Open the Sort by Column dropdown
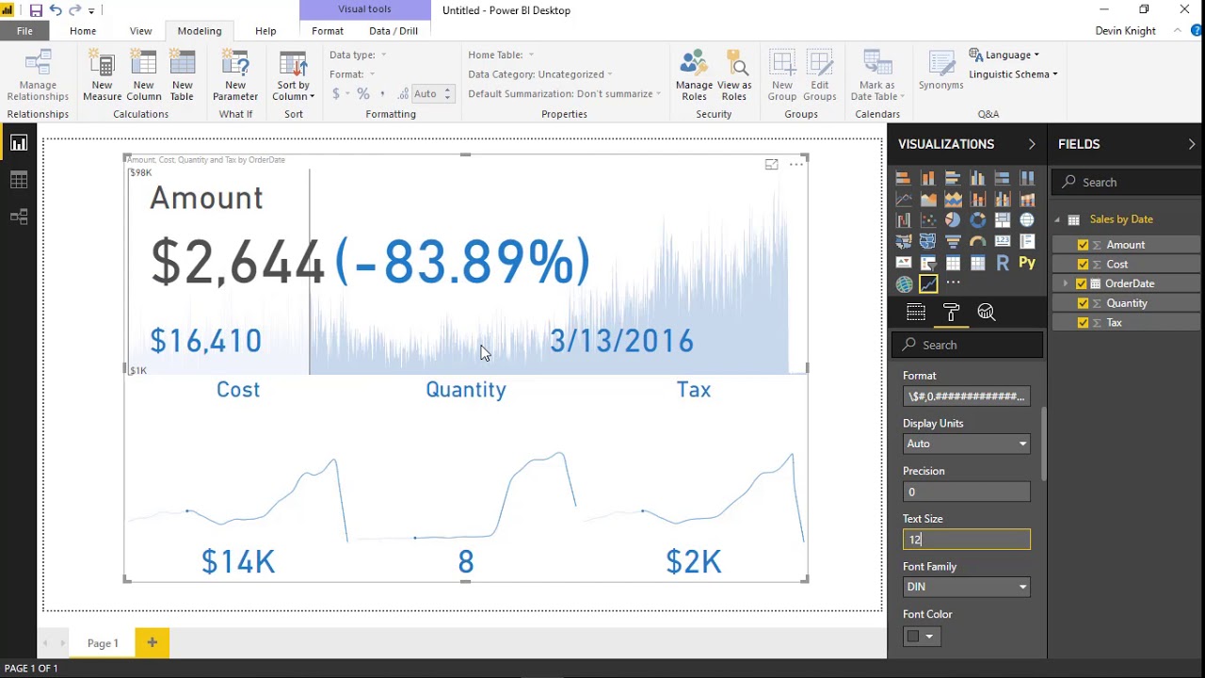1205x678 pixels. 294,76
